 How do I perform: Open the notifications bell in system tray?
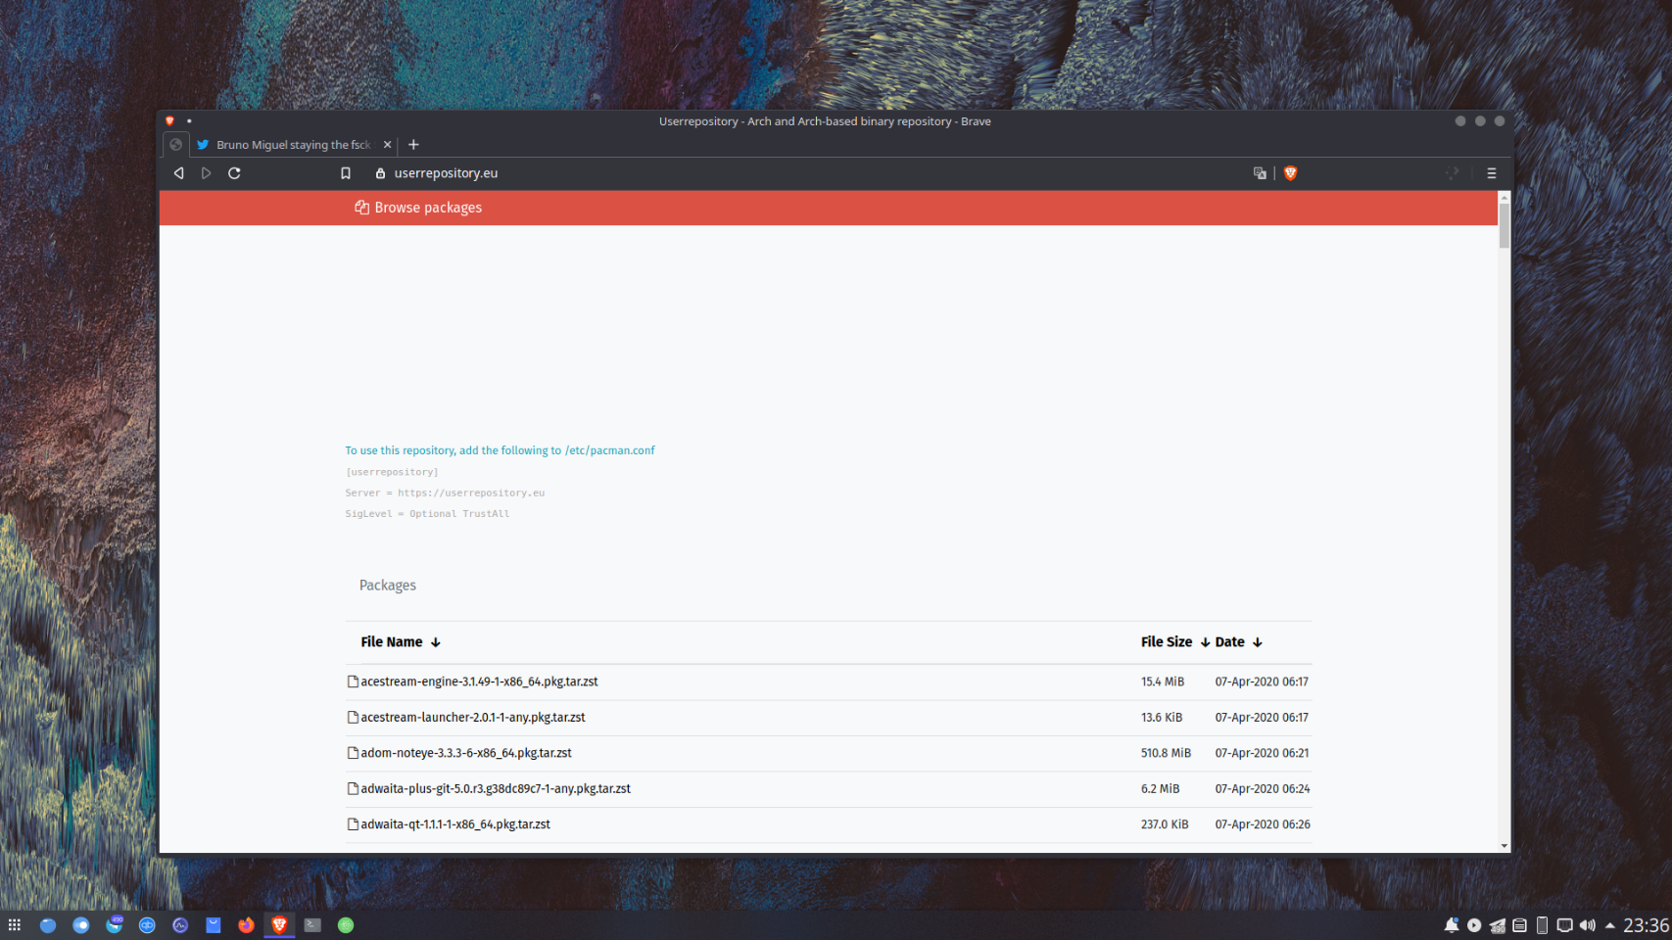click(x=1451, y=925)
